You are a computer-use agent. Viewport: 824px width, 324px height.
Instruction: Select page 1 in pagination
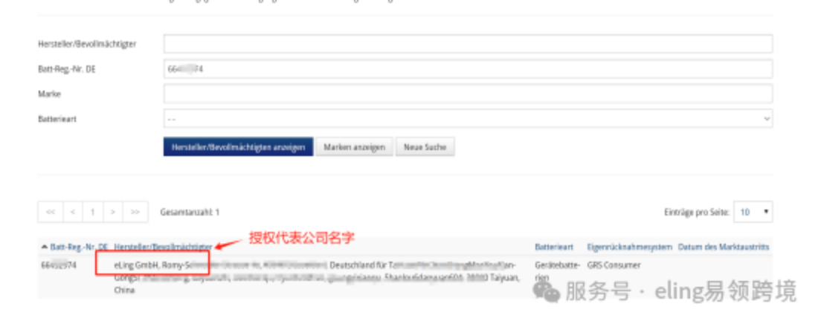pyautogui.click(x=92, y=212)
